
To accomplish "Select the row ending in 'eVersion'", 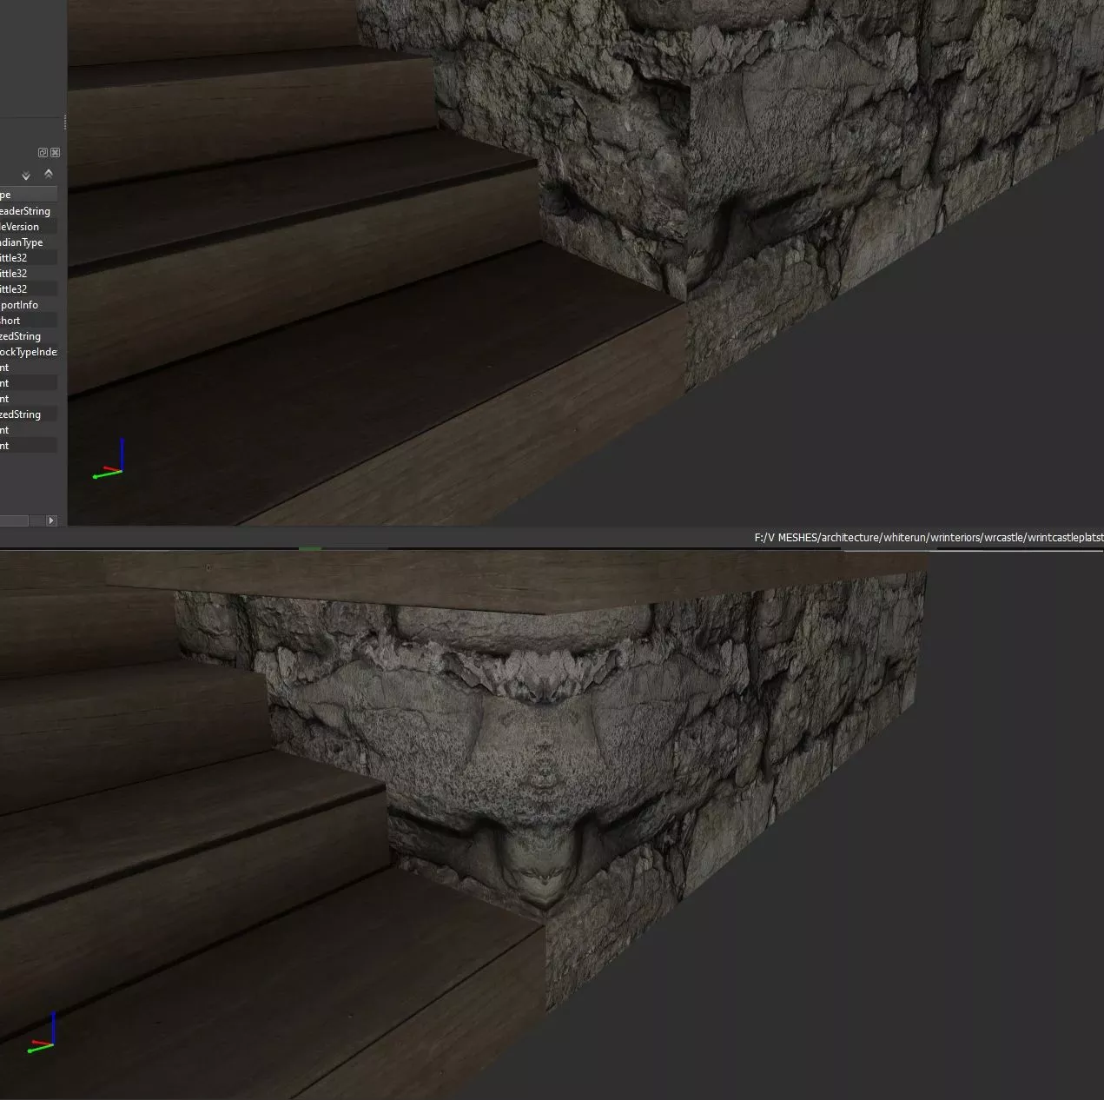I will (29, 227).
